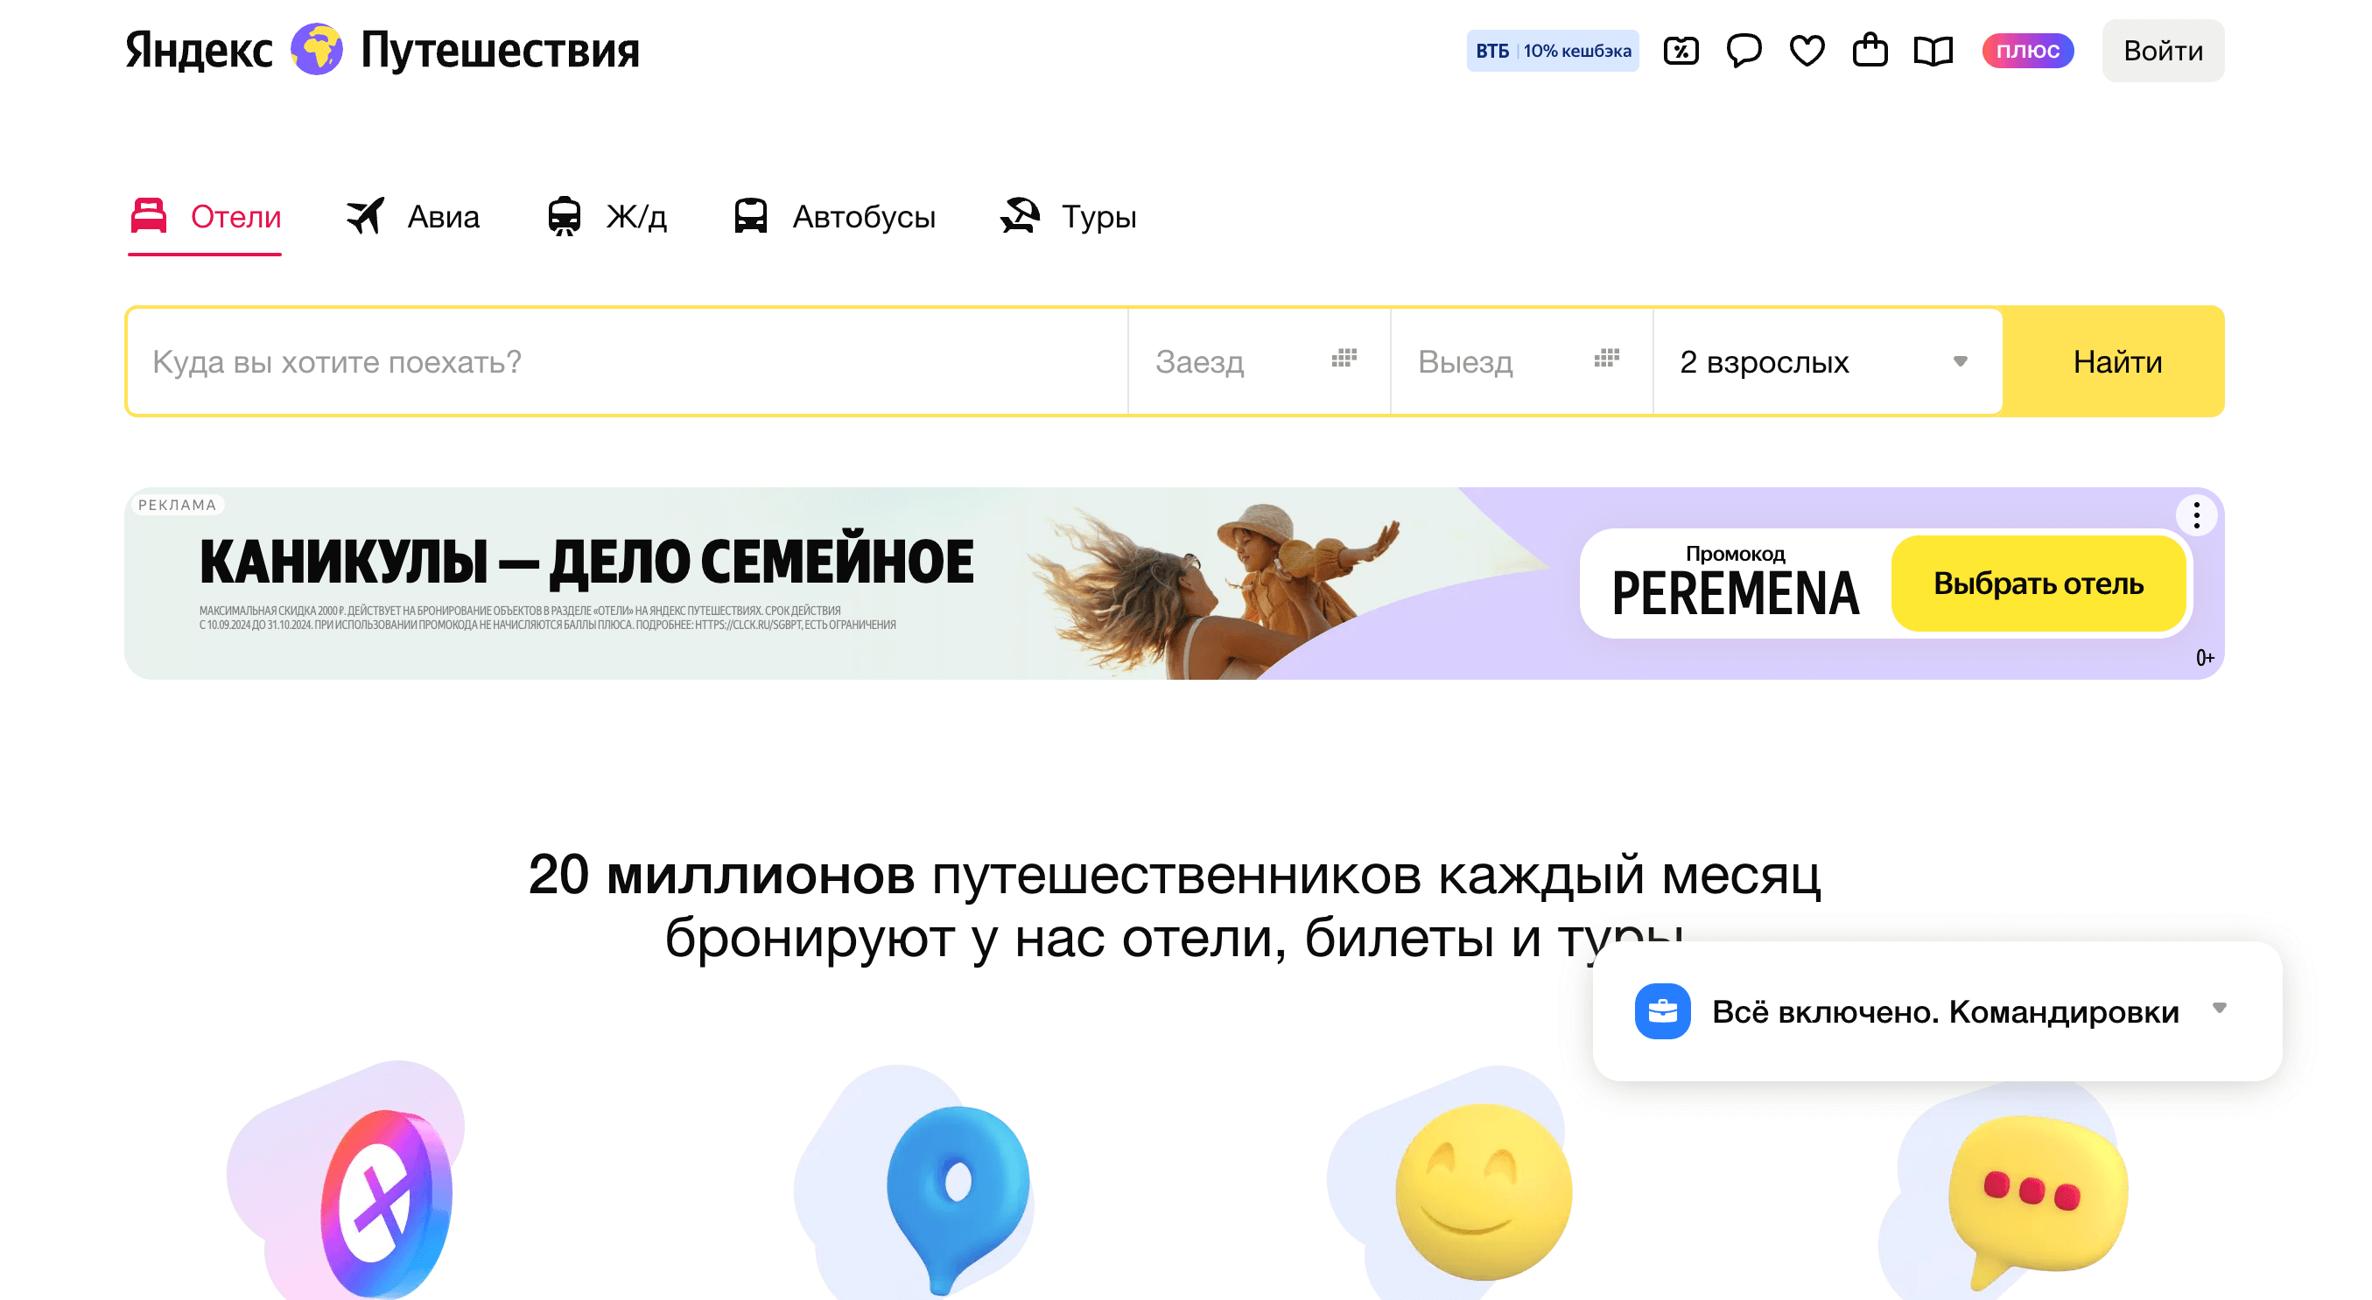Switch to the Туры tab
Image resolution: width=2372 pixels, height=1300 pixels.
[1069, 217]
